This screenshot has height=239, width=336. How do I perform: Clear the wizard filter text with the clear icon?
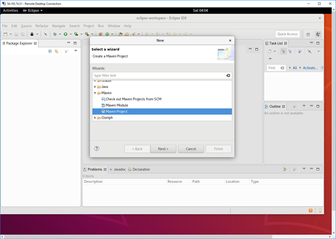(228, 76)
